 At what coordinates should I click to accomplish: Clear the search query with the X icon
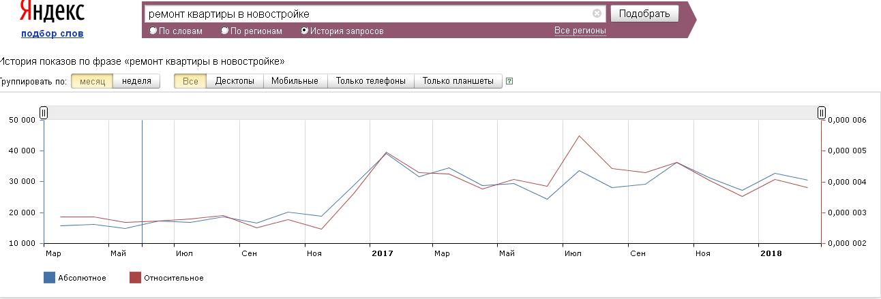(x=597, y=14)
